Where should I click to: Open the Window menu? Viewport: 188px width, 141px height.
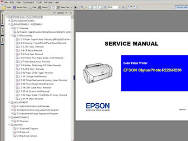[48, 2]
